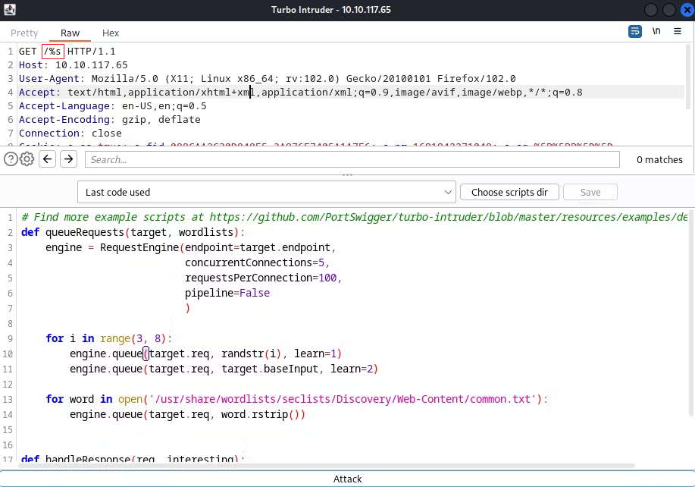Toggle the word wrap icon in request editor

coord(634,32)
